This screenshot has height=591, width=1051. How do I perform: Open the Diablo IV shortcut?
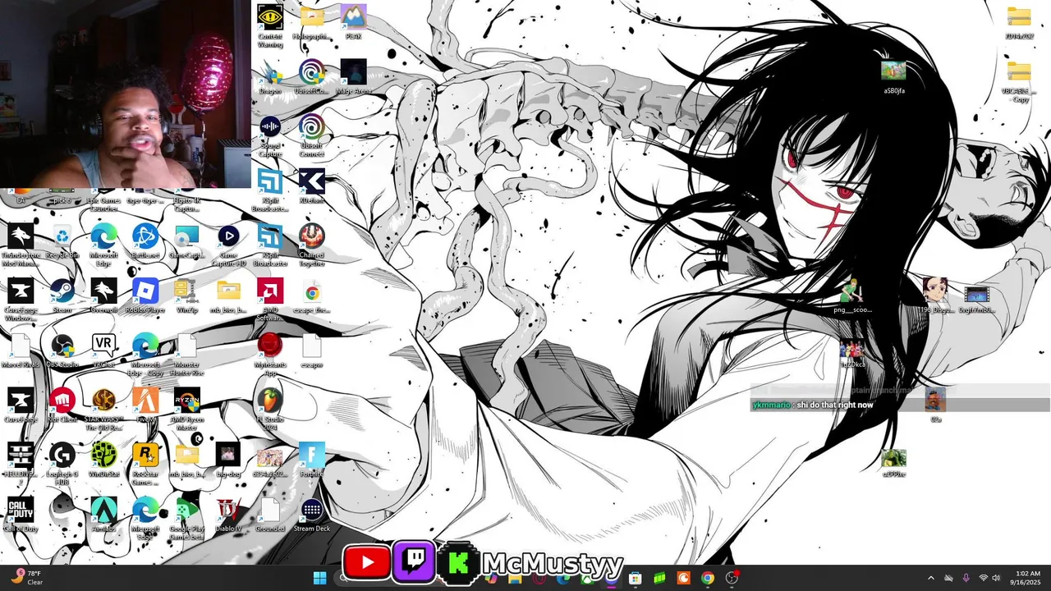228,515
